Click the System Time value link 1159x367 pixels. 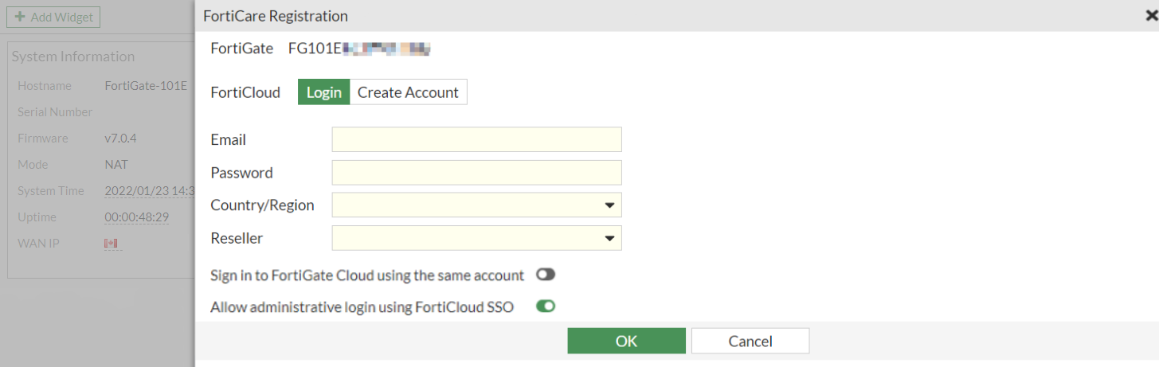[x=149, y=191]
